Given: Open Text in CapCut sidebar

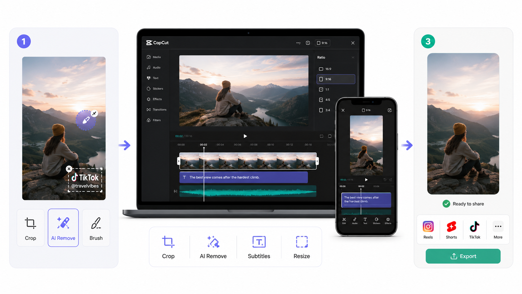Looking at the screenshot, I should pos(153,78).
